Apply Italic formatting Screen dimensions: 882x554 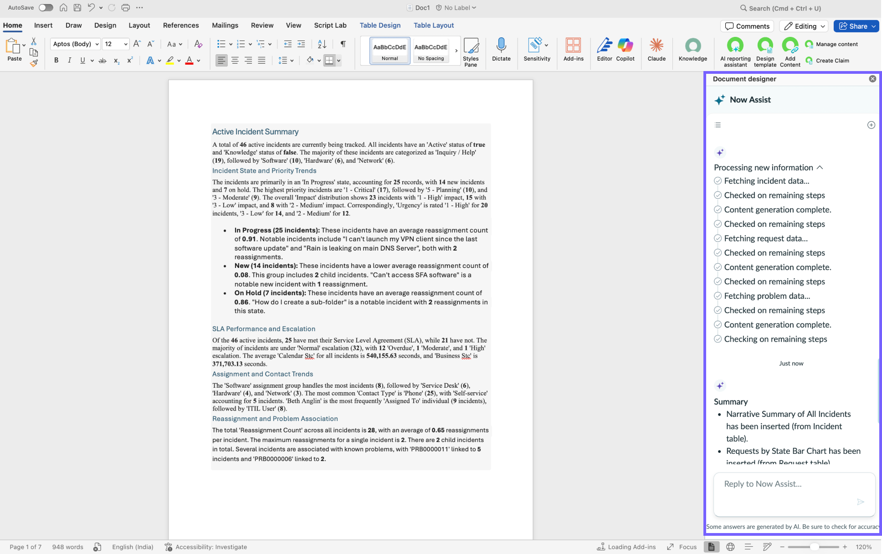[x=69, y=60]
